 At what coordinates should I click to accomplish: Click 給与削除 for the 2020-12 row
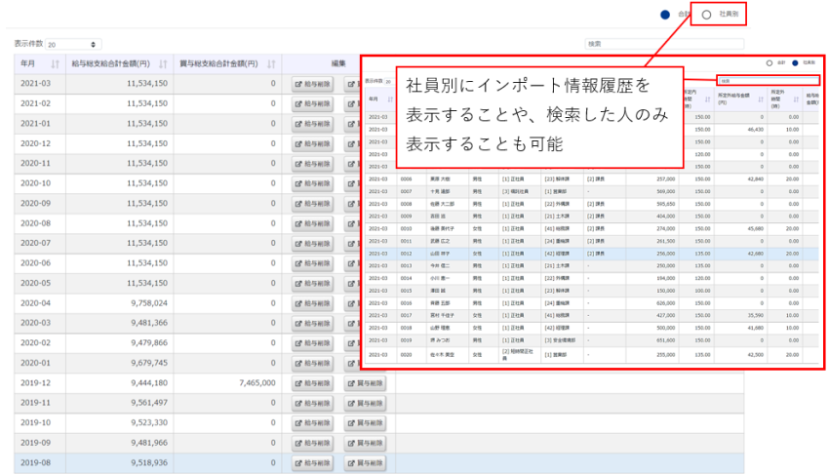pos(313,143)
